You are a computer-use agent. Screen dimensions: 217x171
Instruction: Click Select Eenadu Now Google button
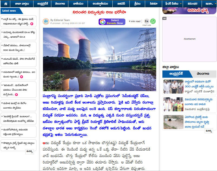point(112,22)
